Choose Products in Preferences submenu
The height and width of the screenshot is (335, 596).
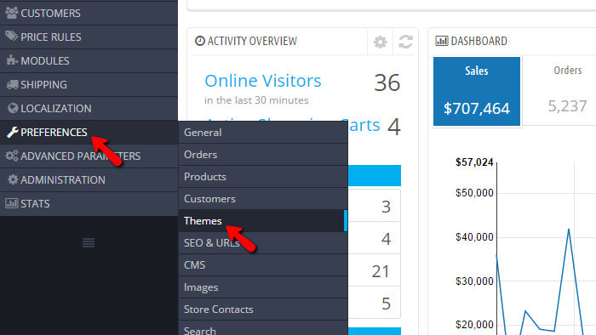tap(263, 176)
